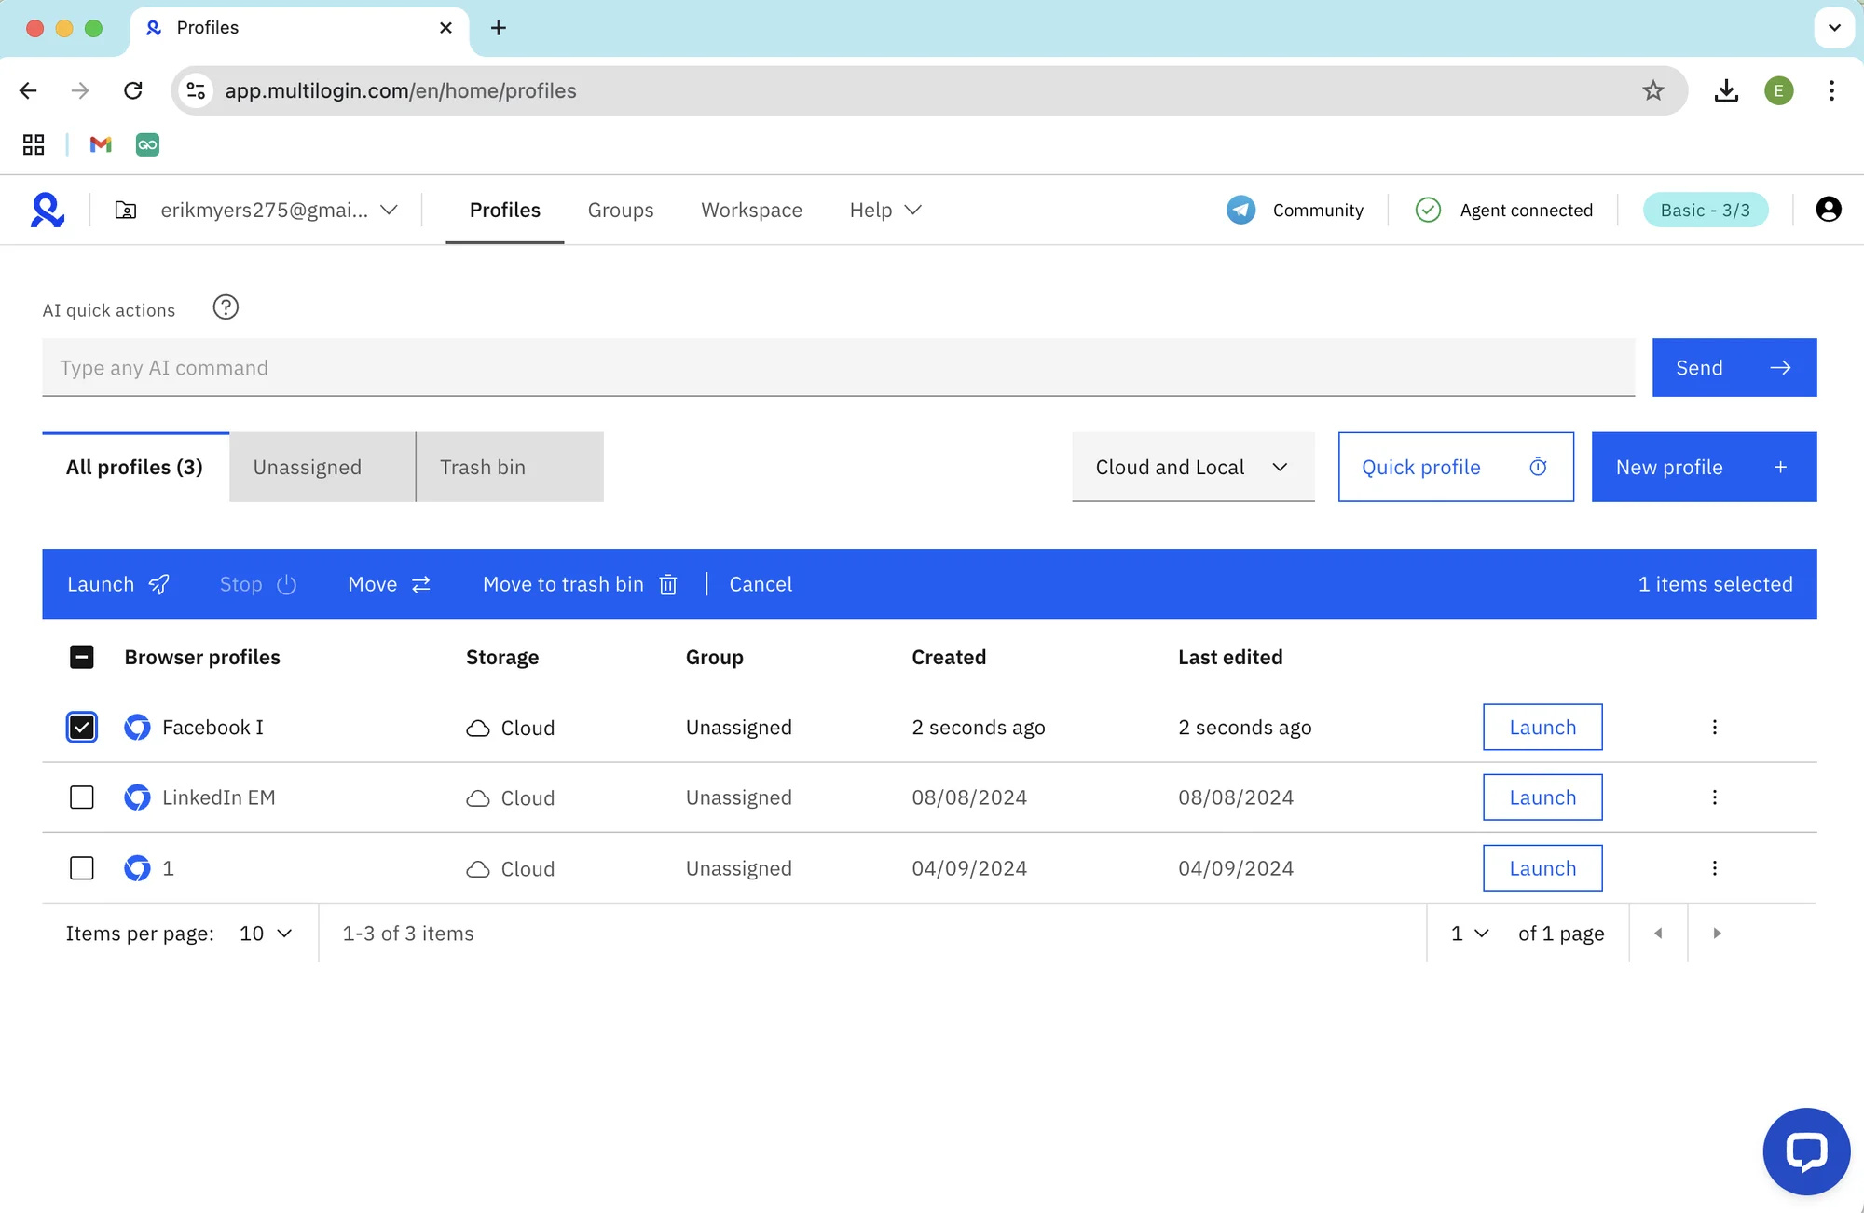Click the Basic 3/3 plan badge
Viewport: 1864px width, 1213px height.
pos(1705,210)
